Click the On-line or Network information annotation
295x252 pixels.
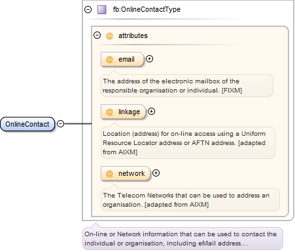coord(182,238)
